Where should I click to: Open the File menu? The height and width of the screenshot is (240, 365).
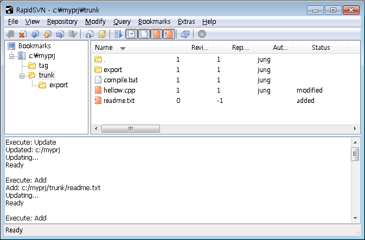pyautogui.click(x=13, y=22)
